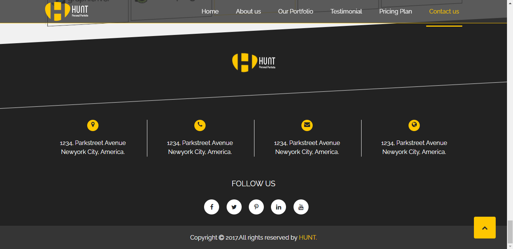Image resolution: width=513 pixels, height=249 pixels.
Task: Open the Pricing Plan menu item
Action: [395, 11]
